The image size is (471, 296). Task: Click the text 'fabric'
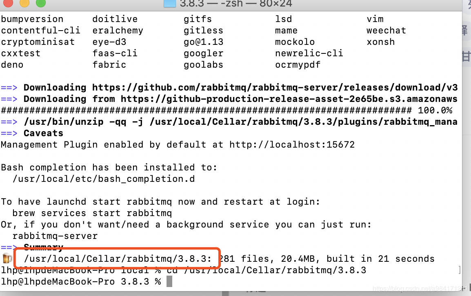point(109,65)
